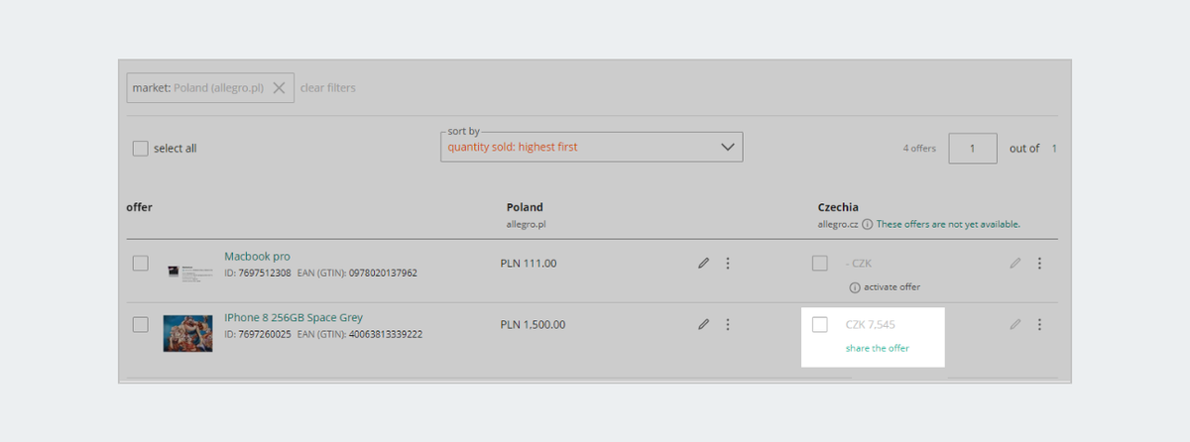
Task: Open Czechia more options for iPhone 8
Action: tap(1039, 324)
